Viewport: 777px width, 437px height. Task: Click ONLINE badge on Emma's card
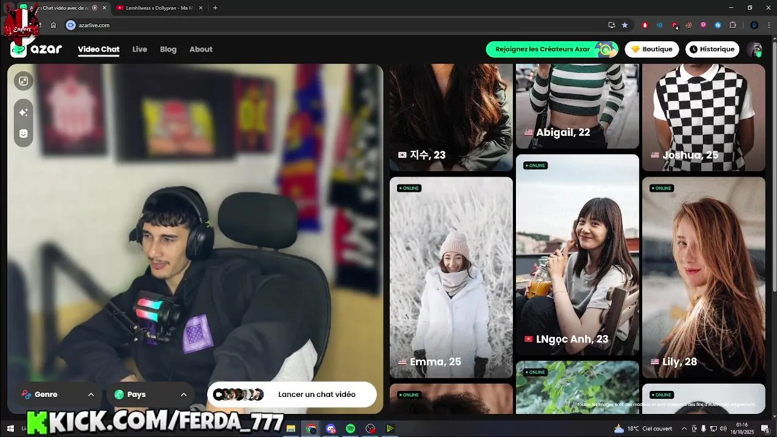pos(409,188)
